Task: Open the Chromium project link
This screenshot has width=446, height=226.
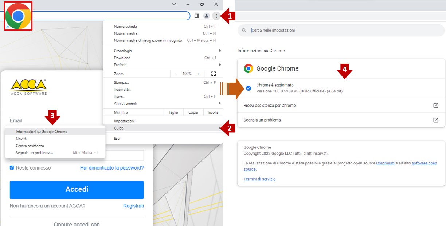Action: click(385, 163)
